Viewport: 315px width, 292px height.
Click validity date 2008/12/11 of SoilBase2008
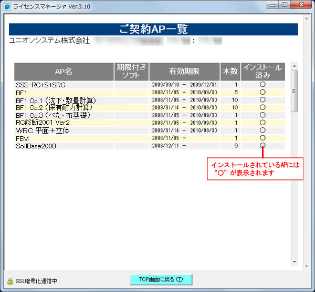165,146
